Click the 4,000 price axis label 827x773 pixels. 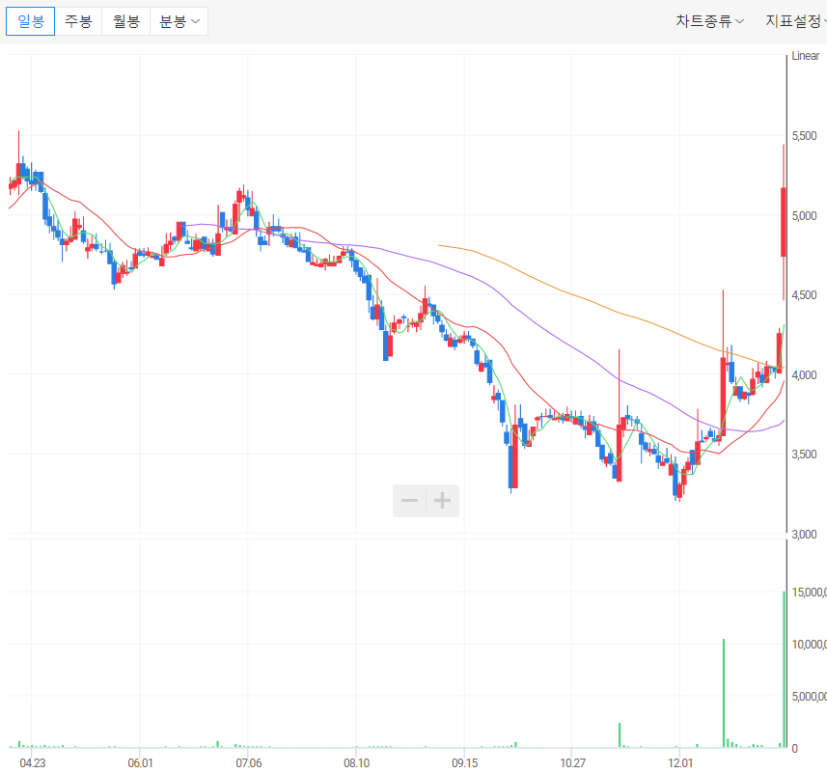click(x=804, y=374)
